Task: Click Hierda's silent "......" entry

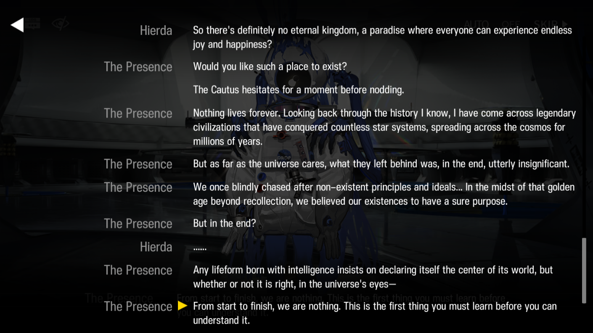Action: 200,247
